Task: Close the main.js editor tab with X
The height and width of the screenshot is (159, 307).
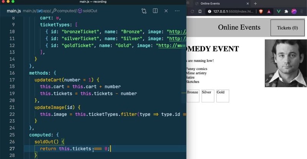Action: [x=166, y=11]
